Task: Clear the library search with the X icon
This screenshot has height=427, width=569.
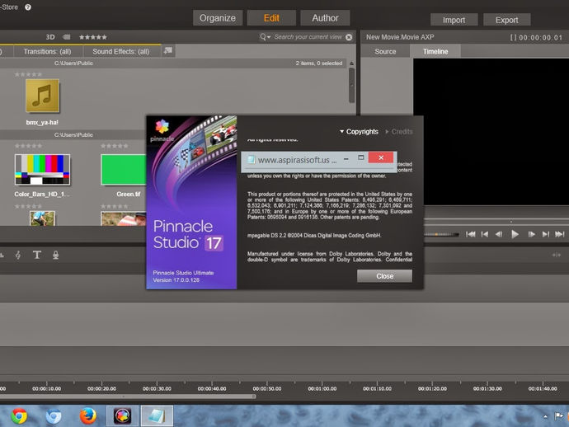Action: (349, 37)
